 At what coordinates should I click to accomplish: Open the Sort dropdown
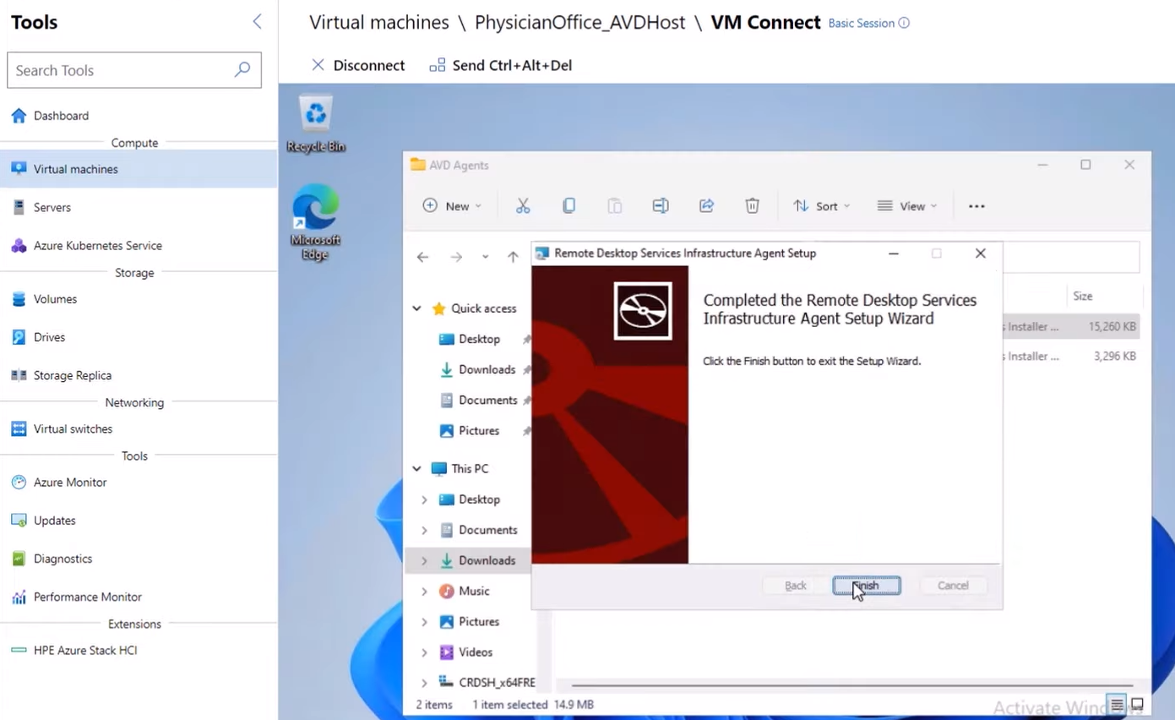click(x=822, y=206)
